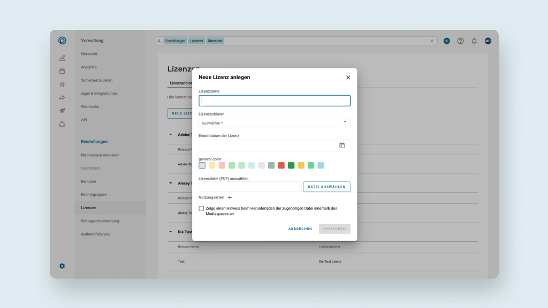Enable the download hint checkbox
This screenshot has height=308, width=548.
click(x=201, y=209)
